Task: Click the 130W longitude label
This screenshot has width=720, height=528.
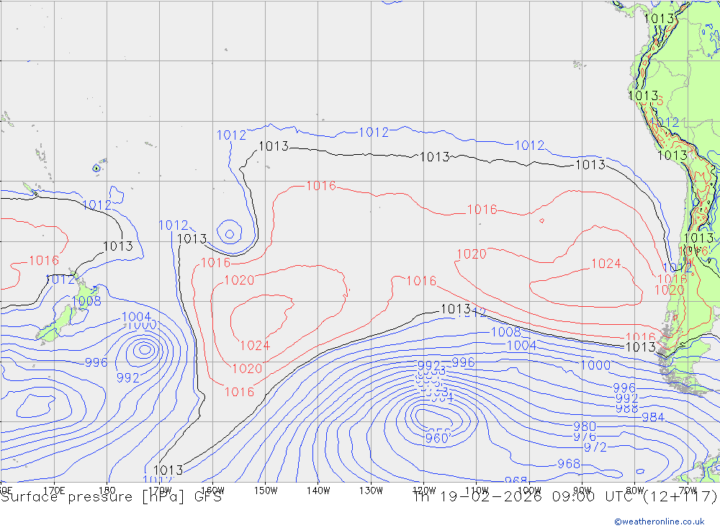Action: [x=371, y=491]
